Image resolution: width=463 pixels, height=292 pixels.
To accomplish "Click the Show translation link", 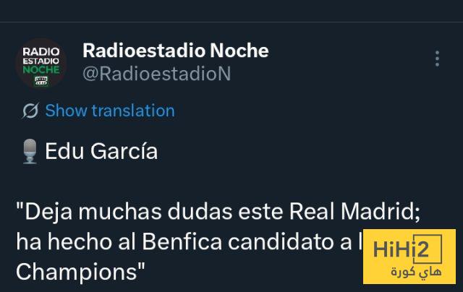I will point(109,111).
